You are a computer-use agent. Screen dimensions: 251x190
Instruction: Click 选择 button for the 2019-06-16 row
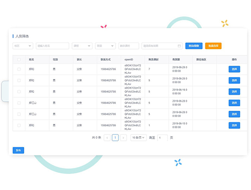pos(234,92)
